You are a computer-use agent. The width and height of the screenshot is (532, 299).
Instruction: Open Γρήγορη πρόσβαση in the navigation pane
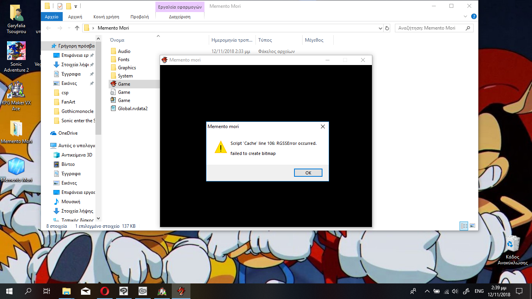76,46
